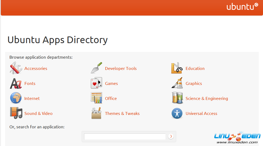Go to Science & Engineering link
This screenshot has width=263, height=146.
(x=207, y=99)
